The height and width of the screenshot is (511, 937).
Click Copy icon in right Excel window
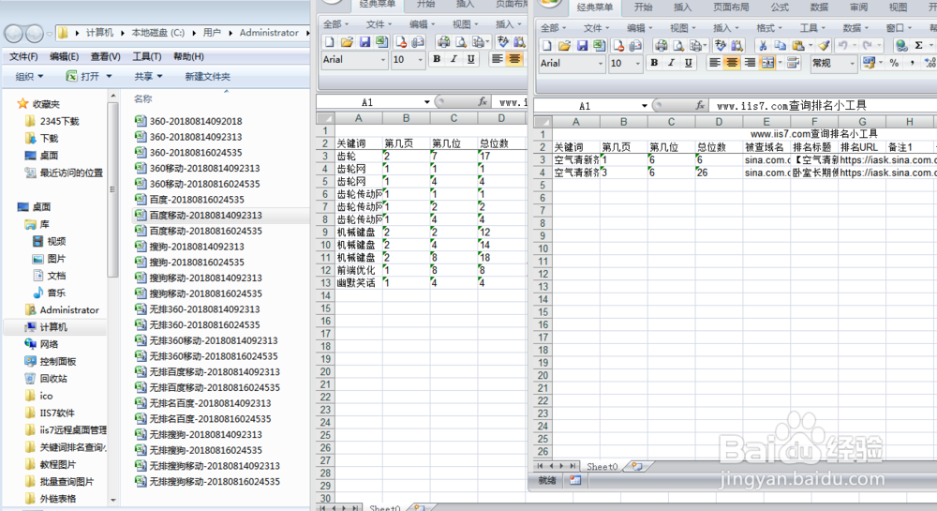780,45
